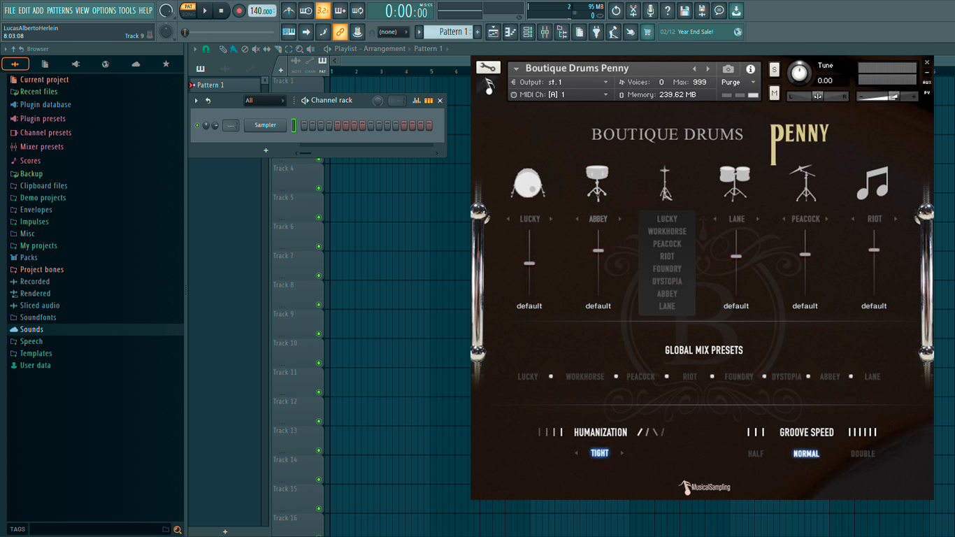The width and height of the screenshot is (955, 537).
Task: Open the FILE menu
Action: click(10, 10)
